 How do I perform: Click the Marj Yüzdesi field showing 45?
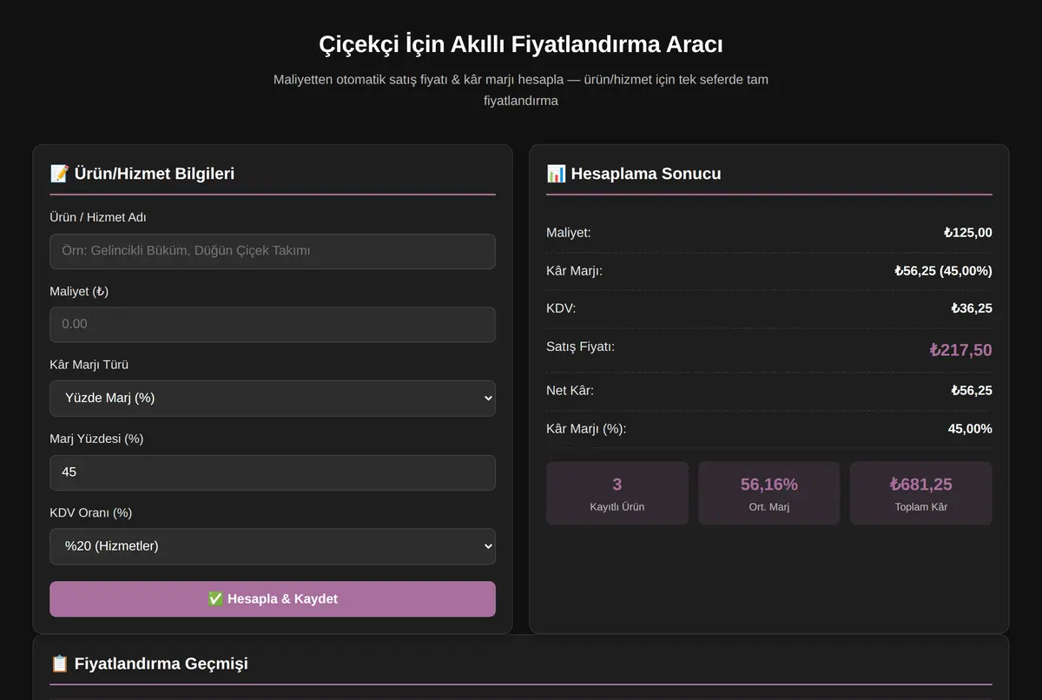(273, 472)
